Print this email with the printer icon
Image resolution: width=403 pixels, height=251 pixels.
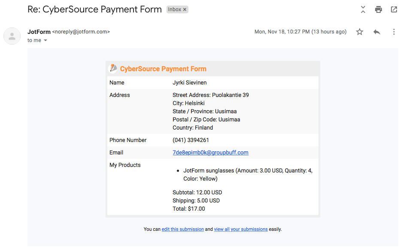point(378,9)
